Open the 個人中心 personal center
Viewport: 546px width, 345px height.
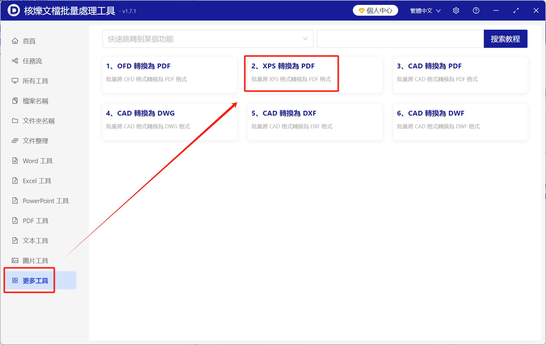tap(375, 10)
